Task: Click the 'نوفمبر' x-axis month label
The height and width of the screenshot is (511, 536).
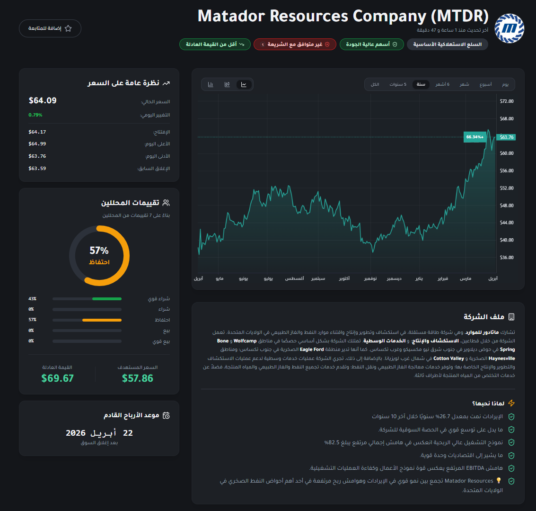Action: pos(370,278)
